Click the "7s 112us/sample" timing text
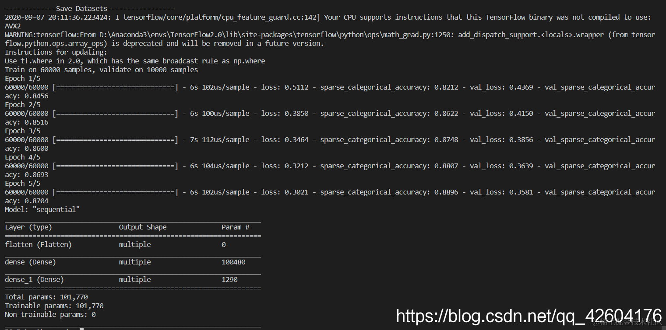The image size is (666, 330). click(219, 140)
